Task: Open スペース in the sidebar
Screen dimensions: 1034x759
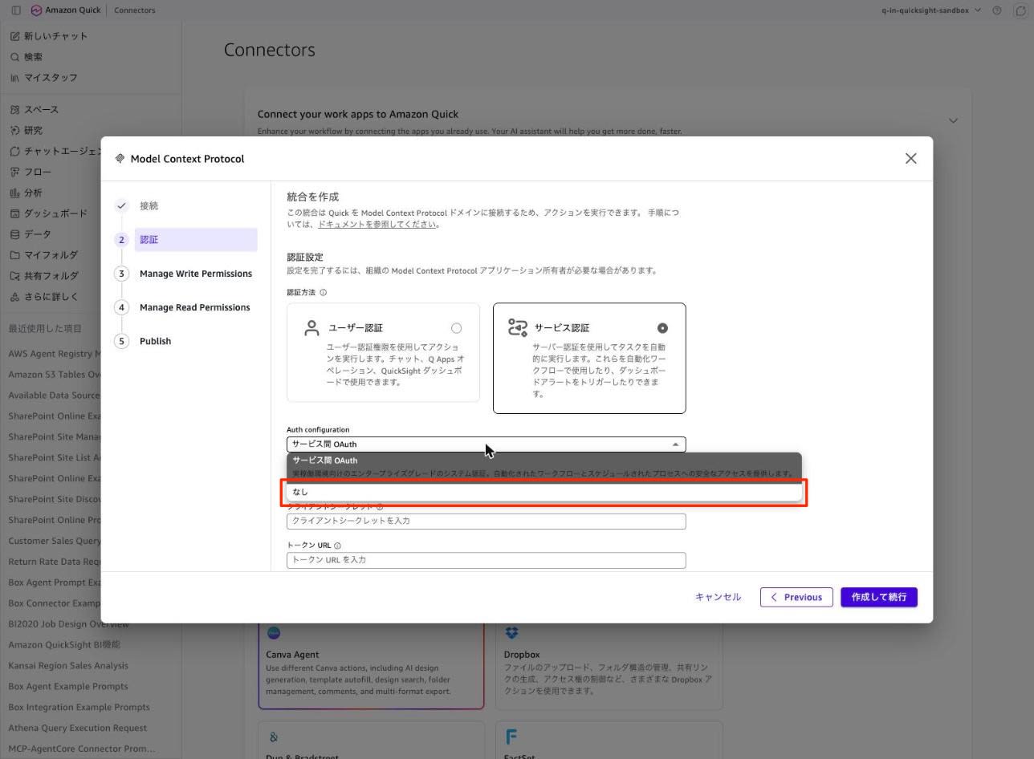Action: pyautogui.click(x=40, y=110)
